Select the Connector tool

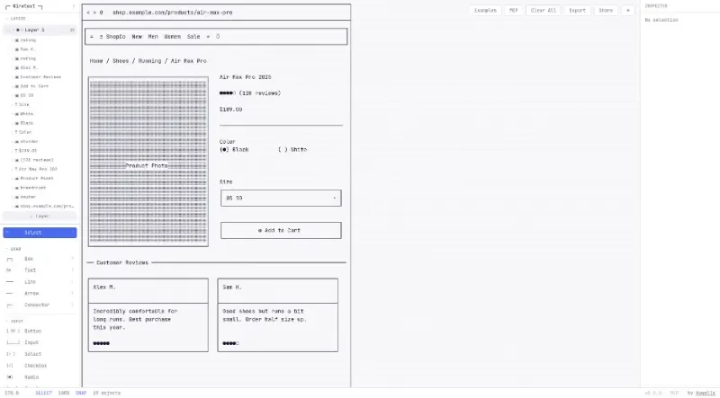point(36,305)
